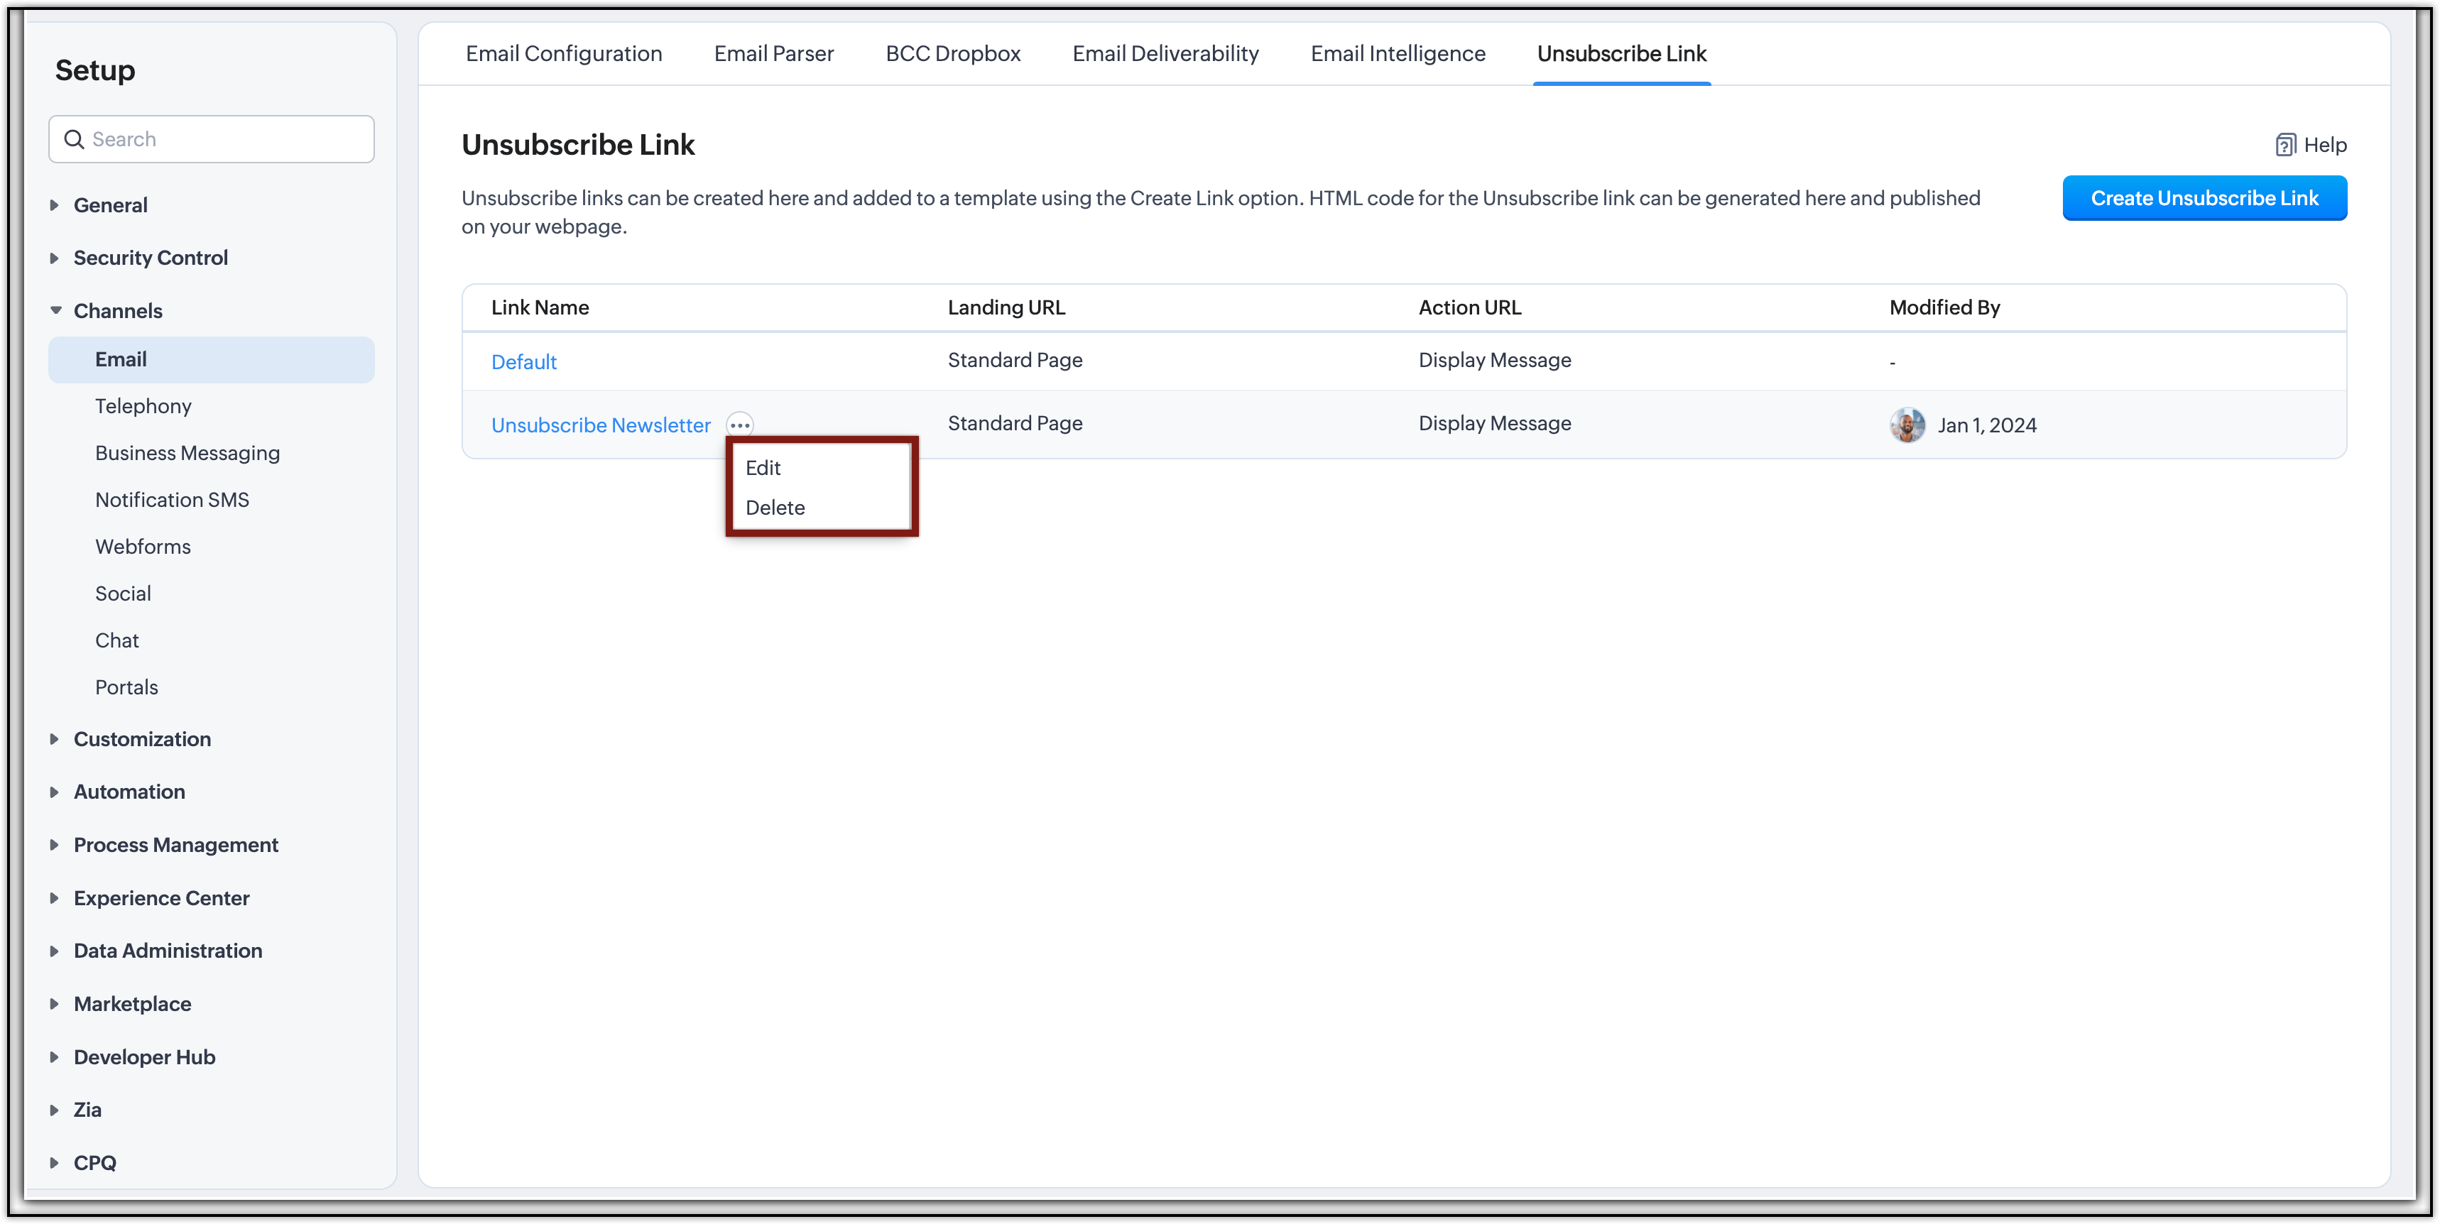The image size is (2440, 1224).
Task: Select Edit from the context menu
Action: pyautogui.click(x=763, y=468)
